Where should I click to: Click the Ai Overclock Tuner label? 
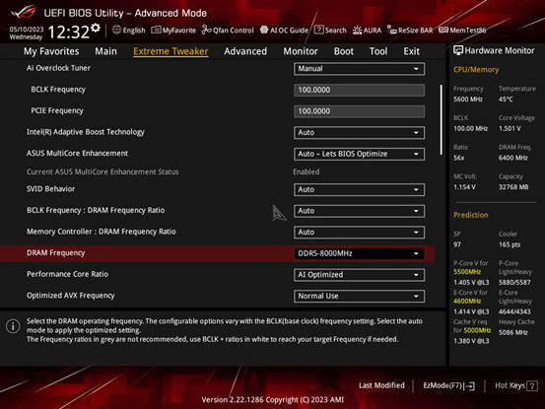pyautogui.click(x=58, y=68)
